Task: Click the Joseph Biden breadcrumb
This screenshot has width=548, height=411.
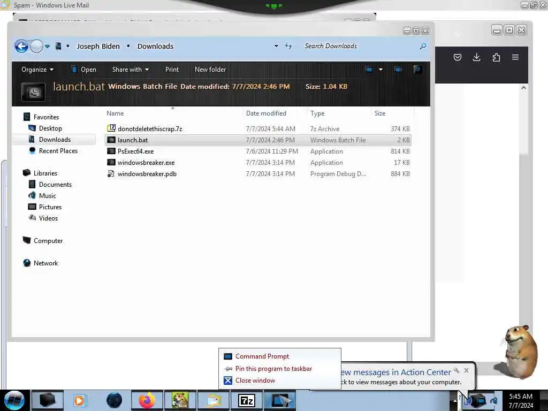Action: (x=98, y=46)
